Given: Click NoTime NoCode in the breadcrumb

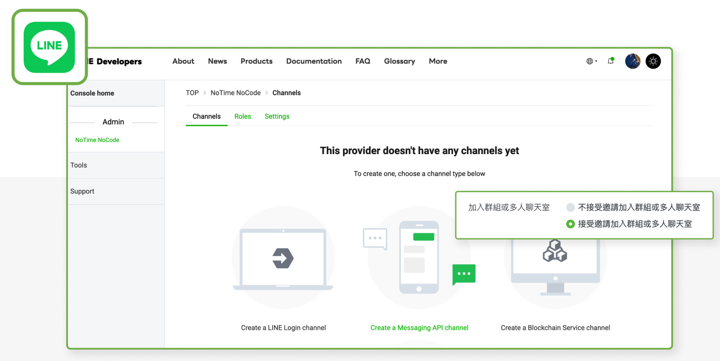Looking at the screenshot, I should (235, 93).
